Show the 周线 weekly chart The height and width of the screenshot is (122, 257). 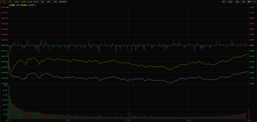49,2
